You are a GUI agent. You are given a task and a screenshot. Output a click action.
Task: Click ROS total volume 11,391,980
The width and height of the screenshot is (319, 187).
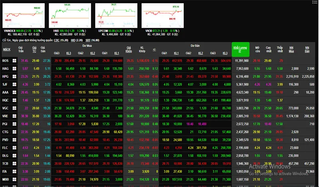coord(242,60)
